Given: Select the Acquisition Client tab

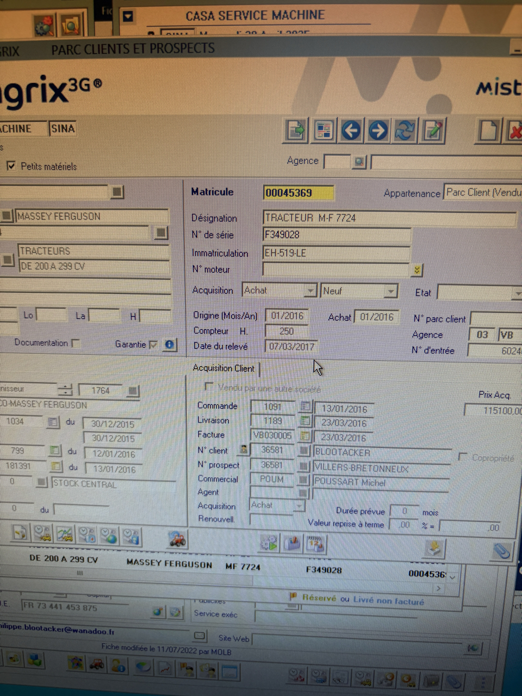Looking at the screenshot, I should (x=223, y=368).
